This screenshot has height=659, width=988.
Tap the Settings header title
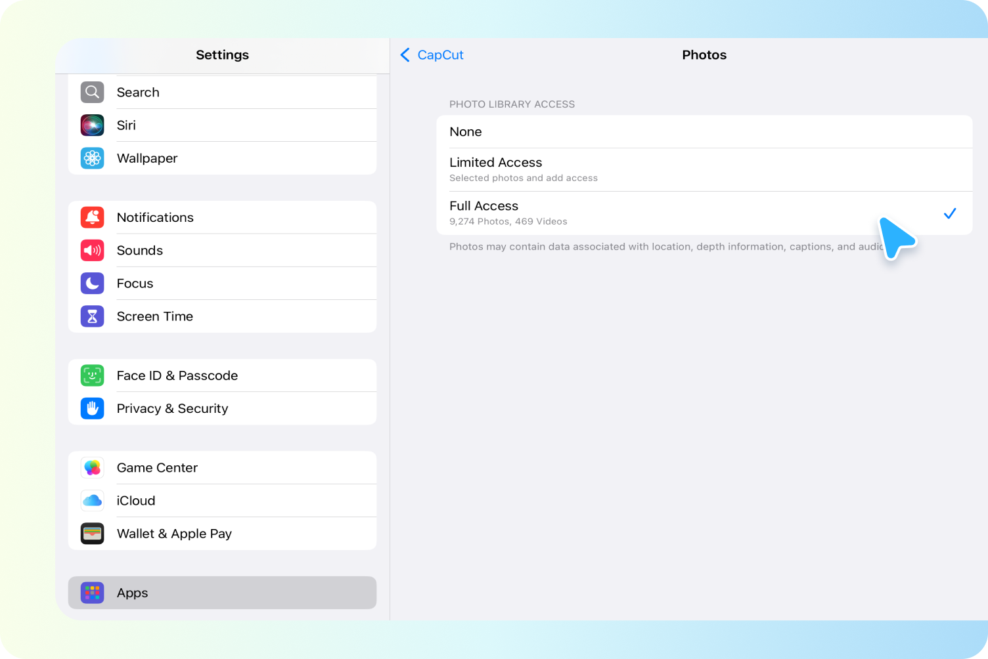tap(222, 55)
